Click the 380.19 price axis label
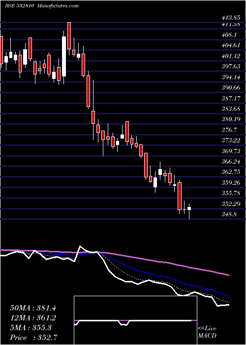This screenshot has width=246, height=345. (231, 119)
